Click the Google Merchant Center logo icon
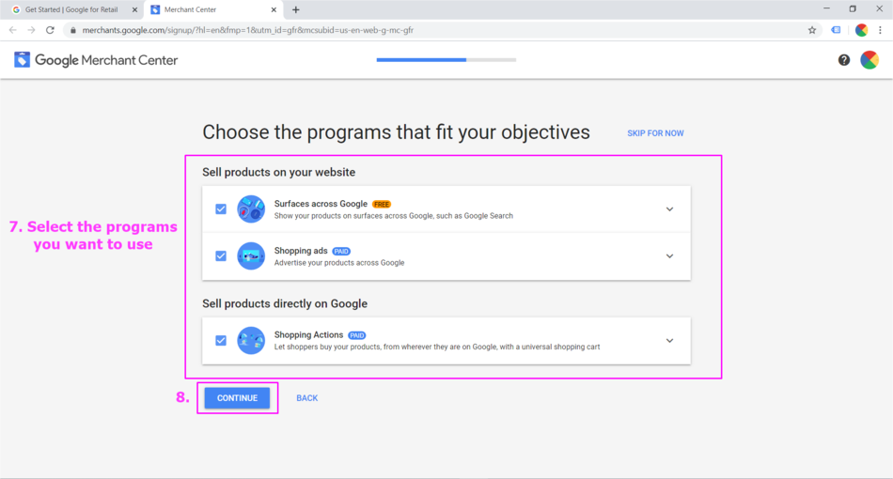Viewport: 893px width, 479px height. pos(22,60)
